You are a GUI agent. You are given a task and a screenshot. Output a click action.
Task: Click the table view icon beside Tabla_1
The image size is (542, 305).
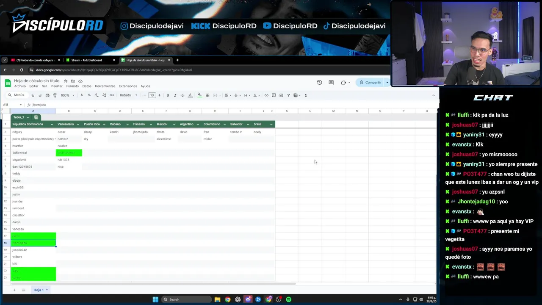[x=36, y=117]
